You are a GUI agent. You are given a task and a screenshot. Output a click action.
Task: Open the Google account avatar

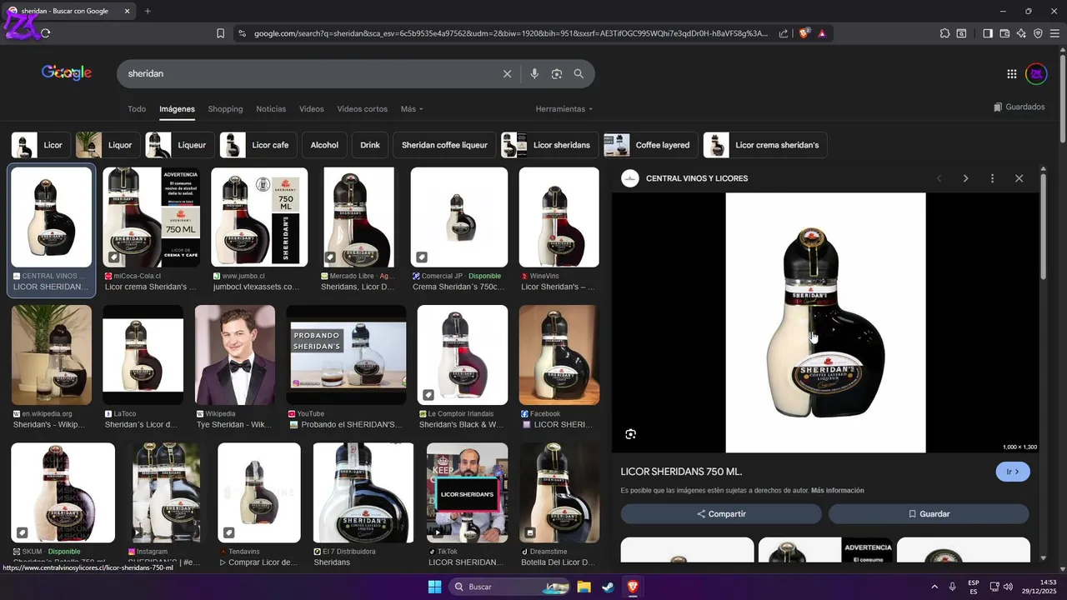point(1036,74)
